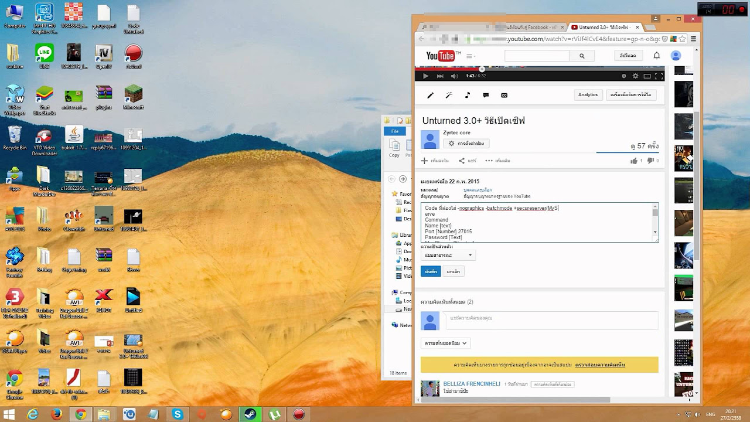This screenshot has width=750, height=422.
Task: Click the Windows Start button
Action: point(10,414)
